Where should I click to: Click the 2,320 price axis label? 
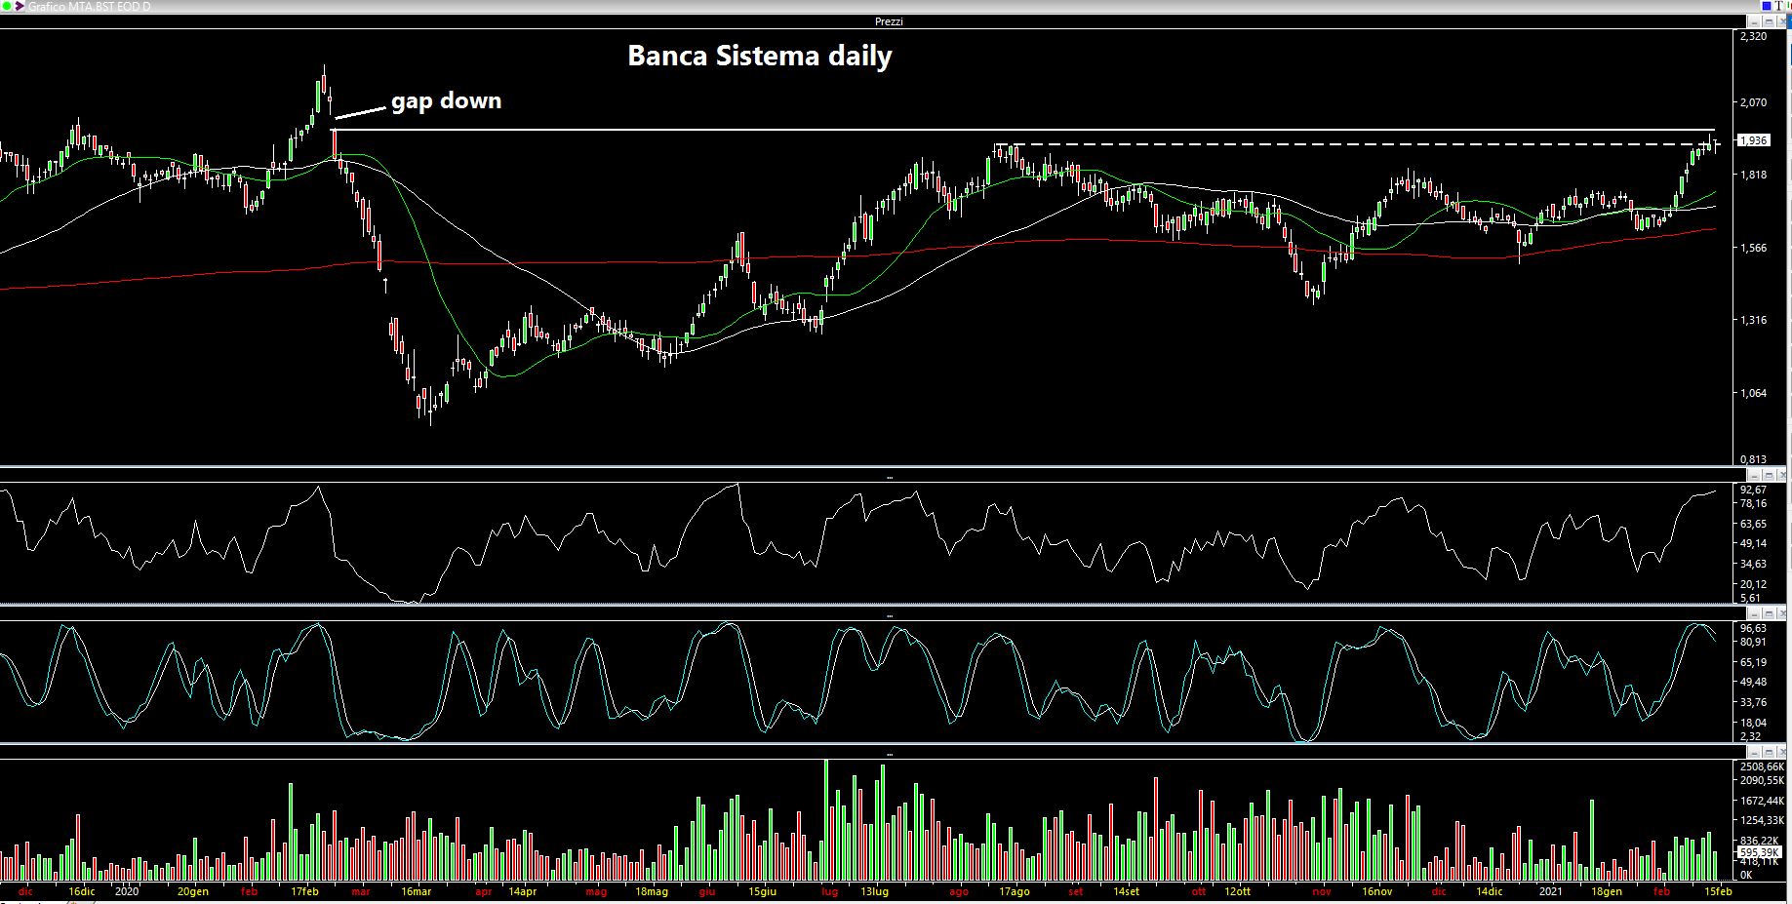pos(1753,36)
